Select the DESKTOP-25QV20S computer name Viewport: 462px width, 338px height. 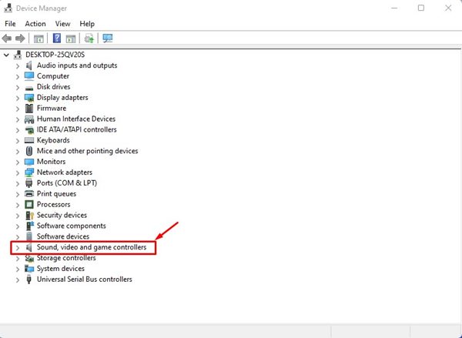click(55, 55)
